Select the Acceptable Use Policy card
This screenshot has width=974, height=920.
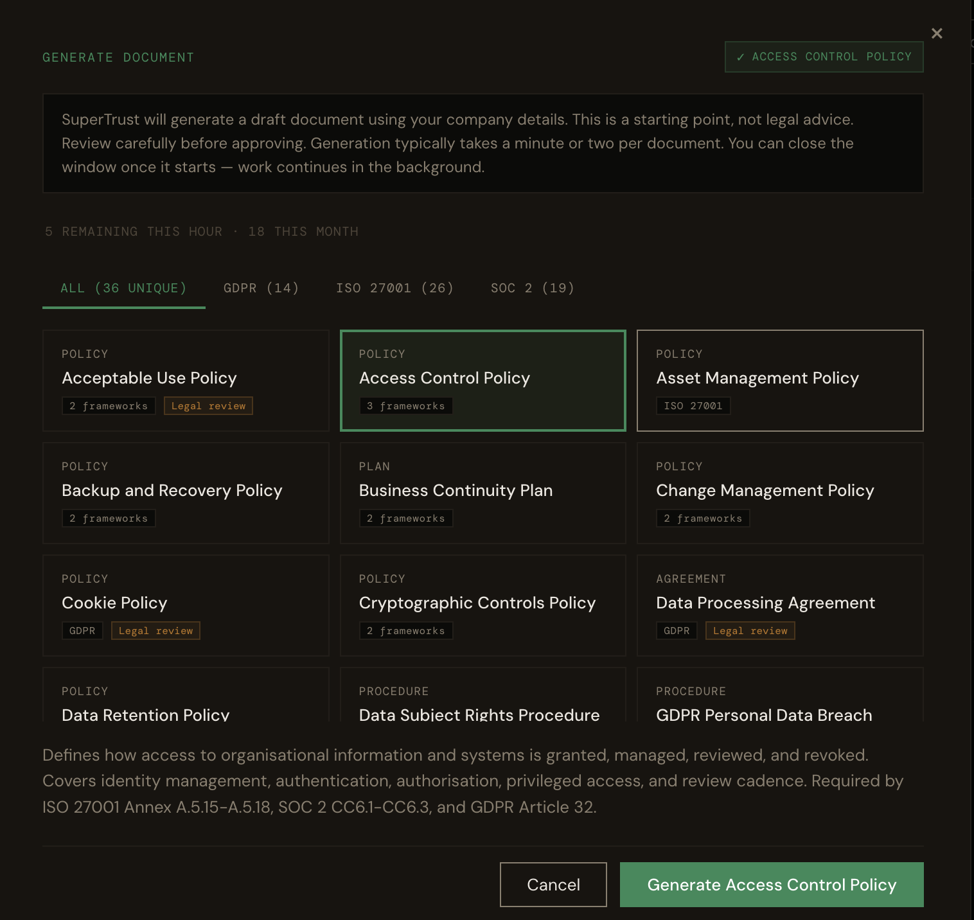coord(186,380)
